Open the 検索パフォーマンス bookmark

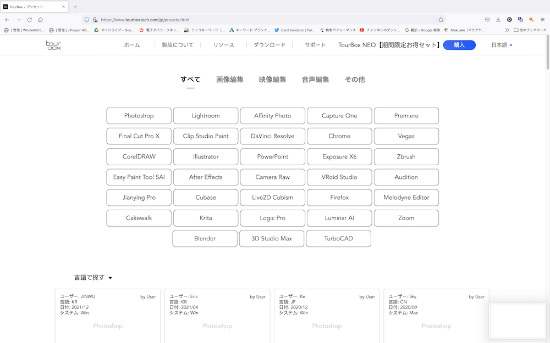tap(338, 30)
